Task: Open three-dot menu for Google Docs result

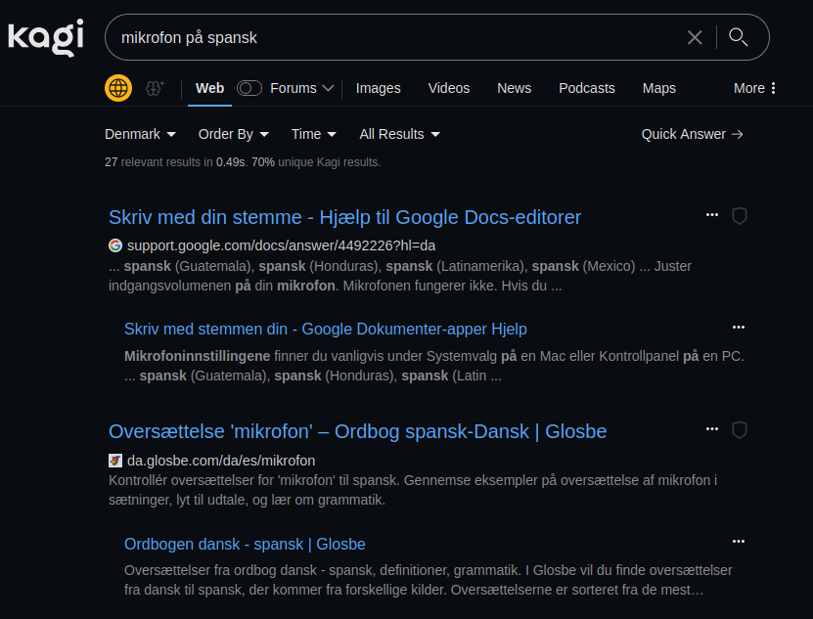Action: (x=712, y=215)
